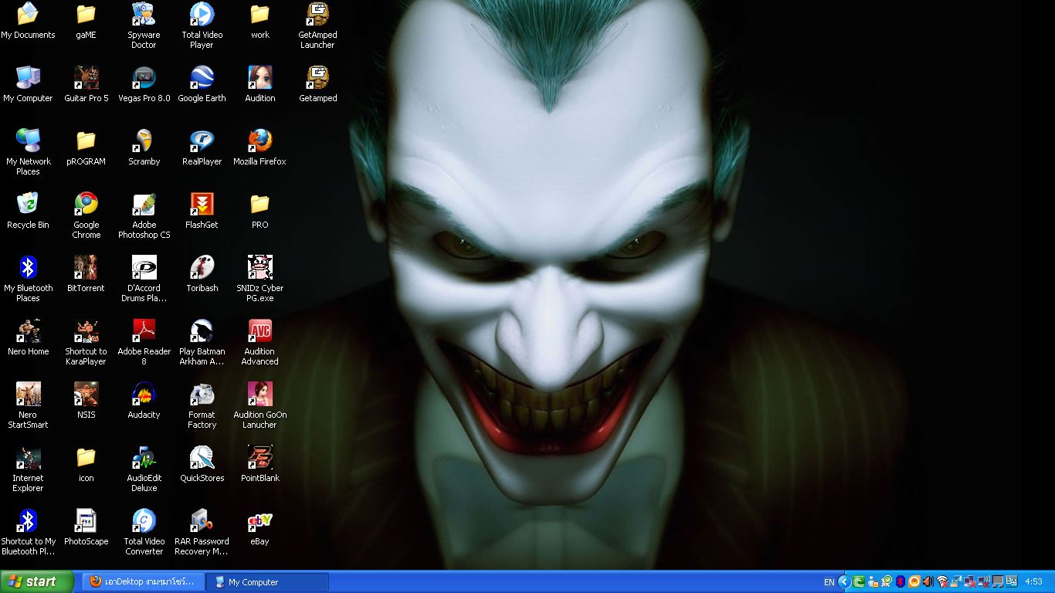This screenshot has height=593, width=1055.
Task: Select the SNIDz Cyber PG.exe icon
Action: tap(260, 279)
